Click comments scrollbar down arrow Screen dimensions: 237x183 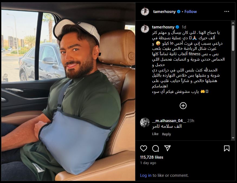pyautogui.click(x=233, y=138)
